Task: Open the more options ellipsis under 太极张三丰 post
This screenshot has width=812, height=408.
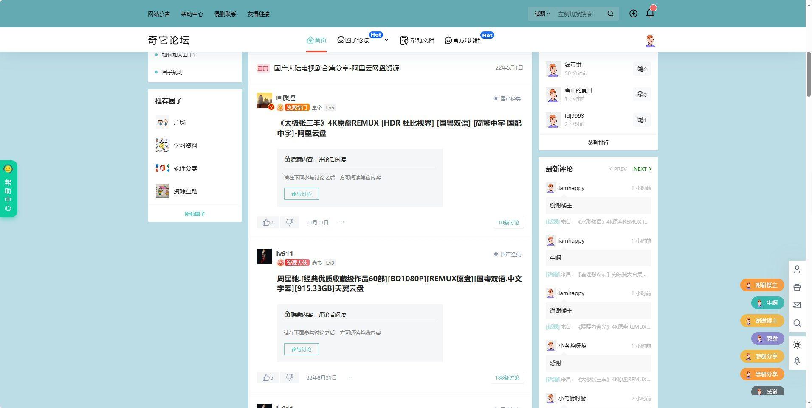Action: point(341,222)
